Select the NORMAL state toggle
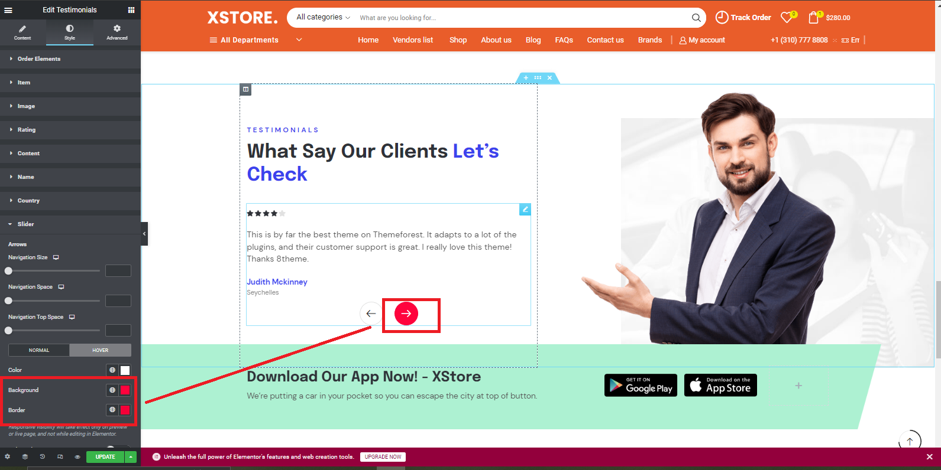 pos(39,350)
